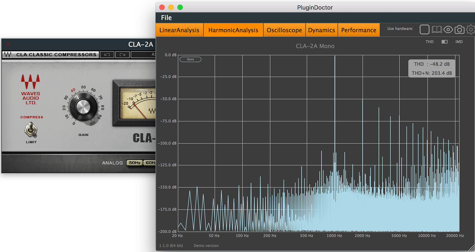
Task: Enable the Use hardware checkbox
Action: pyautogui.click(x=425, y=29)
